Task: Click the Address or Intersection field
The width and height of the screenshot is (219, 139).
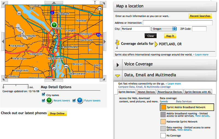Action: click(178, 23)
